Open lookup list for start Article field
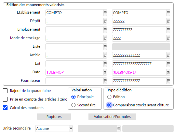Image resolution: width=176 pixels, height=135 pixels. (x=105, y=55)
